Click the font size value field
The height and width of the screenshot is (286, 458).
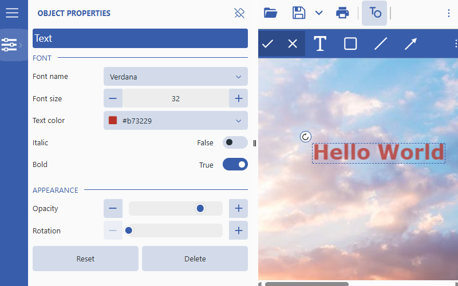click(x=176, y=98)
